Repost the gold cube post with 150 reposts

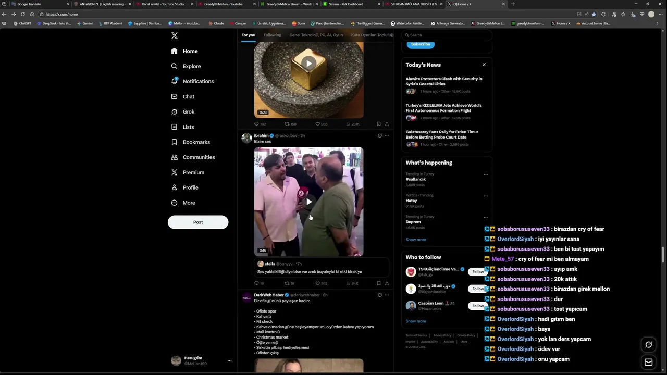290,124
